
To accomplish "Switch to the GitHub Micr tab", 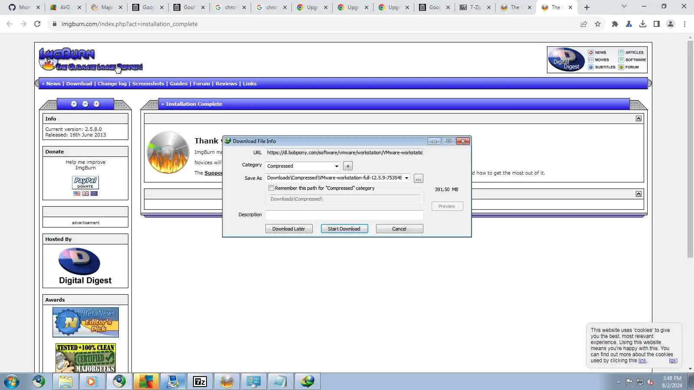I will (24, 7).
